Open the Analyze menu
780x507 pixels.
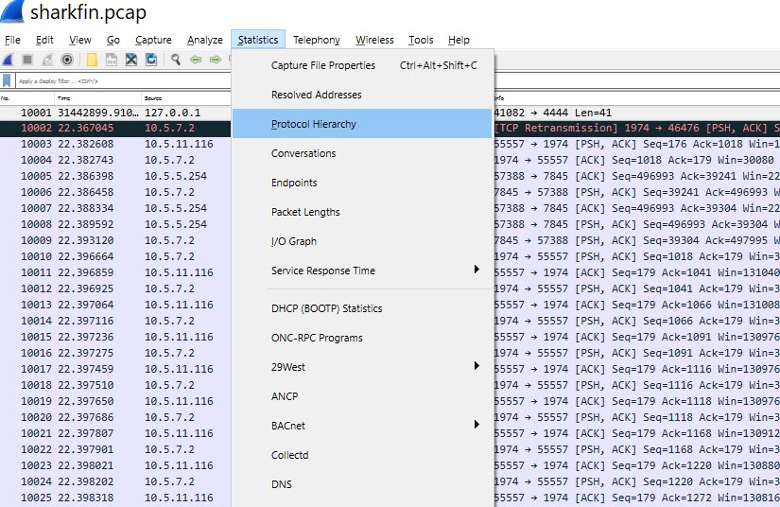point(204,40)
